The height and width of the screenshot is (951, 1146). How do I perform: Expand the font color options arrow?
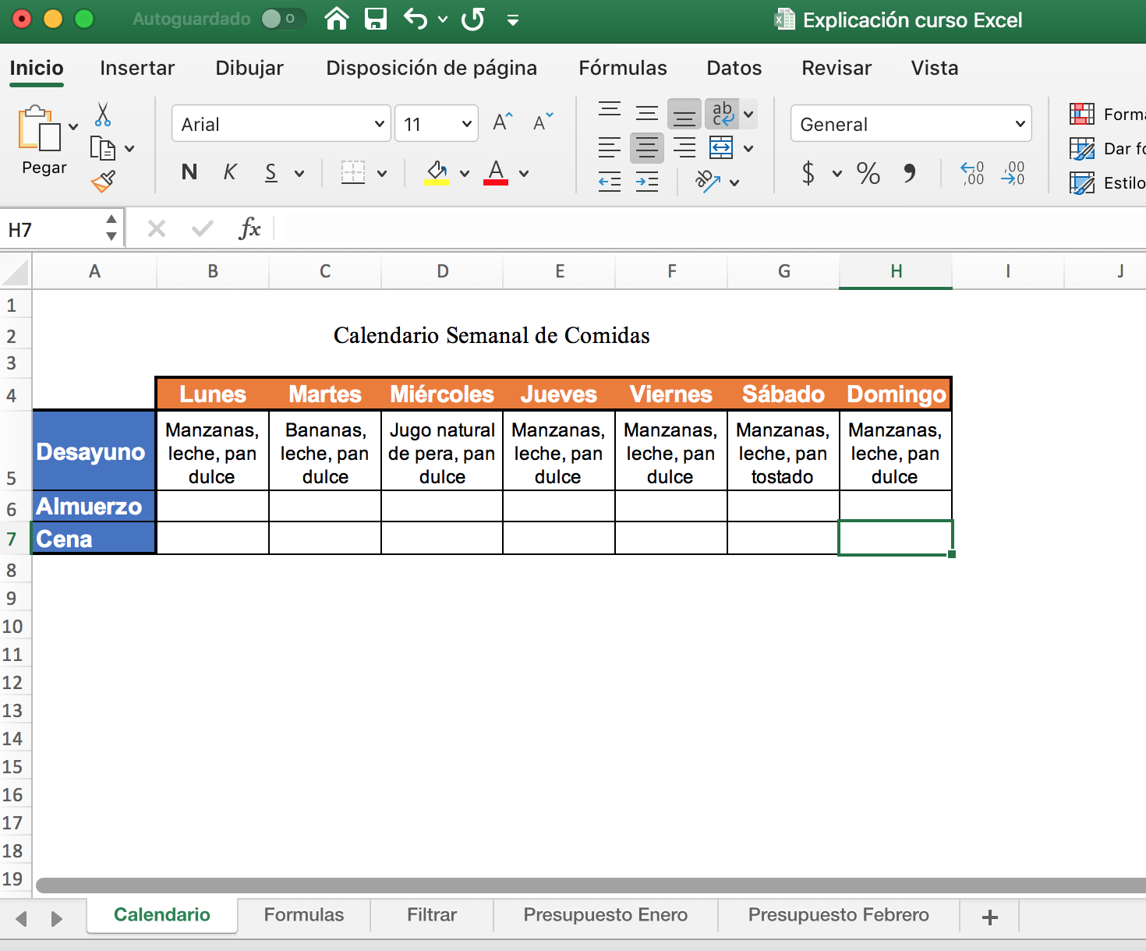click(524, 173)
